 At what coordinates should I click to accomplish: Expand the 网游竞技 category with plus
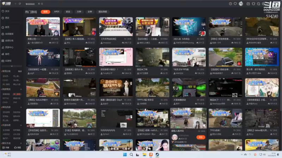tap(21, 89)
